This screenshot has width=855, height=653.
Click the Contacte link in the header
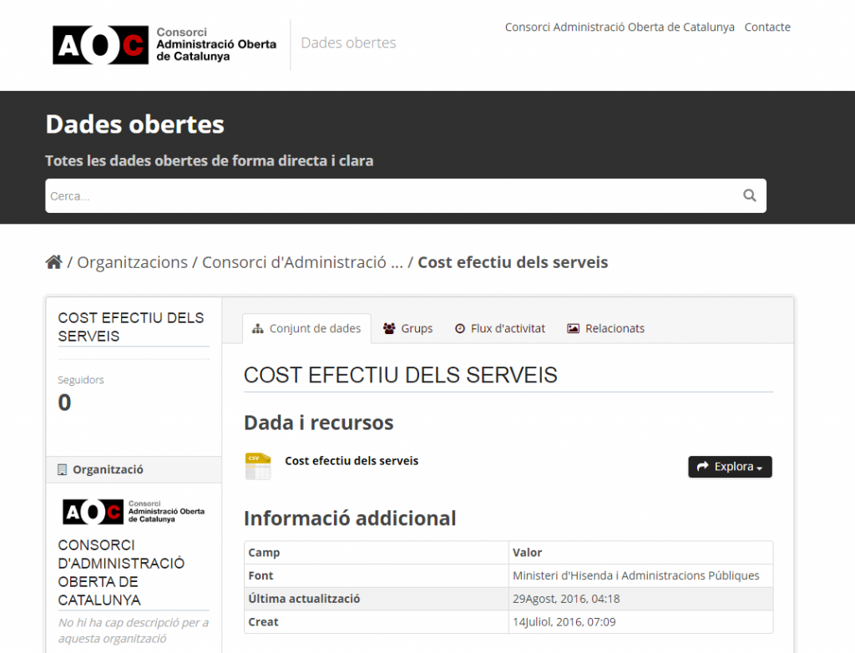click(x=766, y=27)
